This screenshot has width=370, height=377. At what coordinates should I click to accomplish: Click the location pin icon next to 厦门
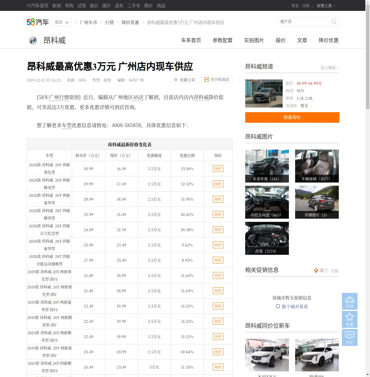coord(316,271)
